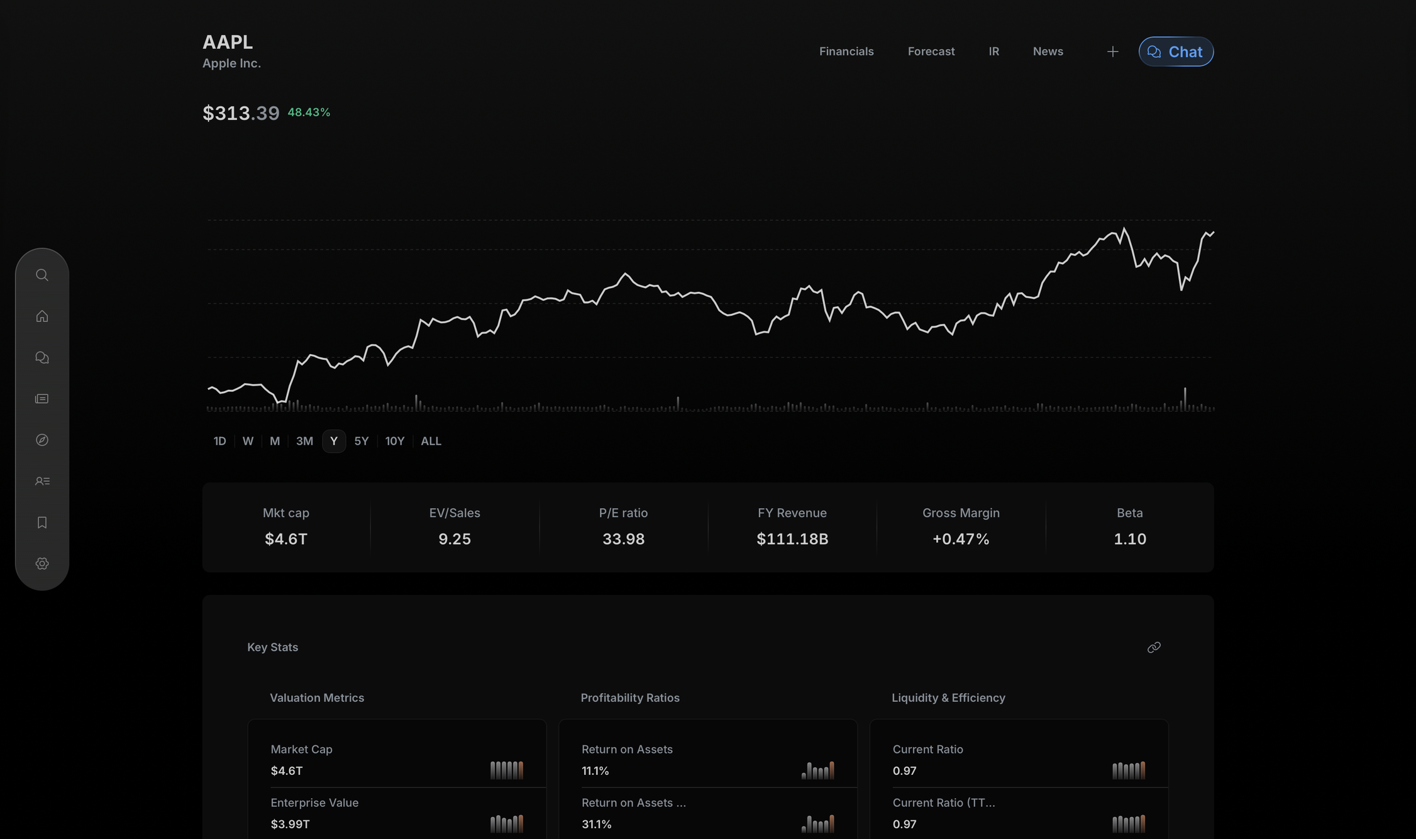Image resolution: width=1416 pixels, height=839 pixels.
Task: Select ALL chart range
Action: pos(431,442)
